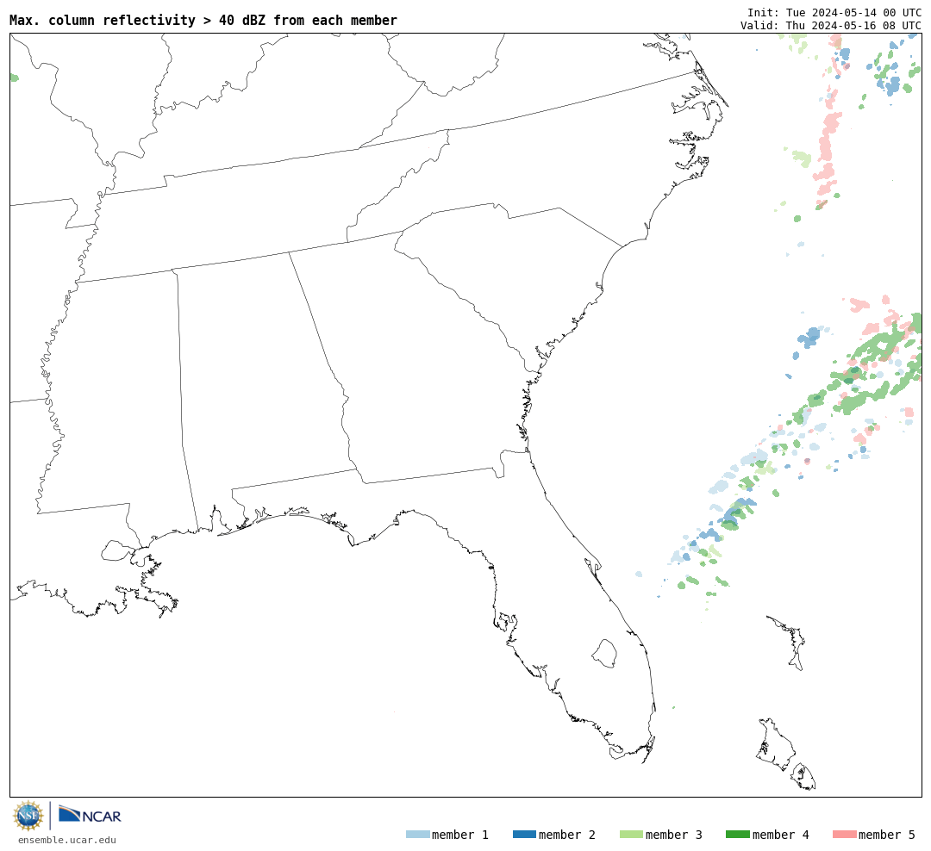Select the 'member 1' legend label
The height and width of the screenshot is (851, 931).
pyautogui.click(x=460, y=835)
